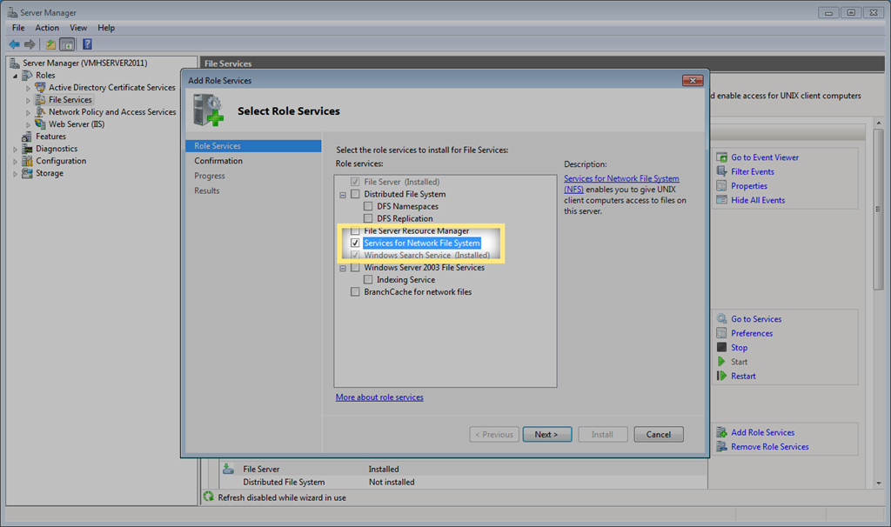
Task: Click the Up one level toolbar icon
Action: 50,44
